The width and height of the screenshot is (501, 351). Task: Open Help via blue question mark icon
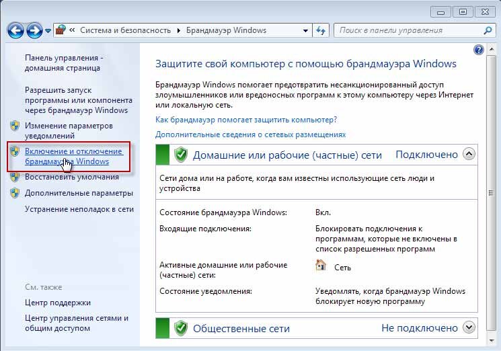click(x=479, y=50)
